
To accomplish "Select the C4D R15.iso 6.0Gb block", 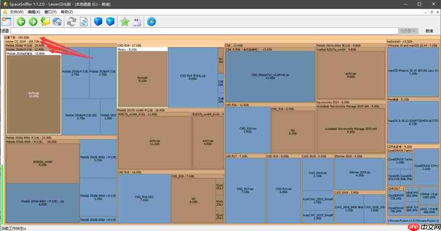I will pyautogui.click(x=283, y=191).
